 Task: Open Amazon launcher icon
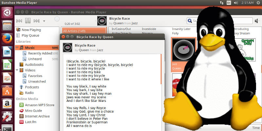(x=7, y=104)
